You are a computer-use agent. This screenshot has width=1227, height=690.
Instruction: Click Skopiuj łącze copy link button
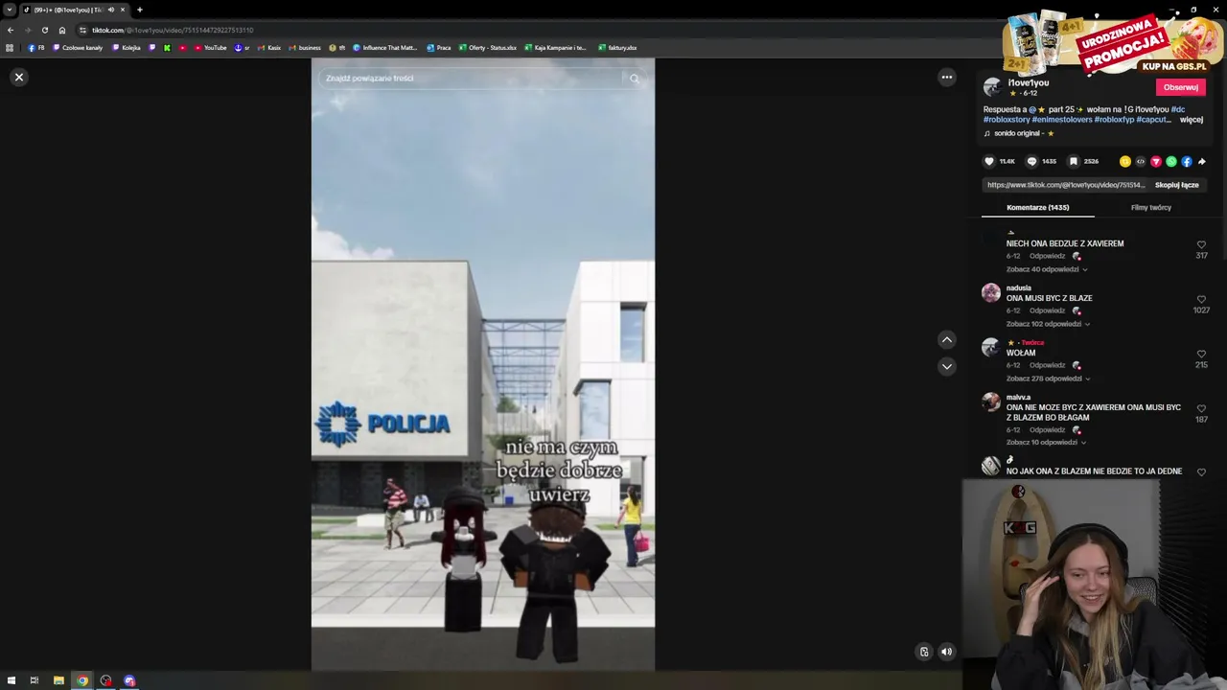pyautogui.click(x=1177, y=185)
